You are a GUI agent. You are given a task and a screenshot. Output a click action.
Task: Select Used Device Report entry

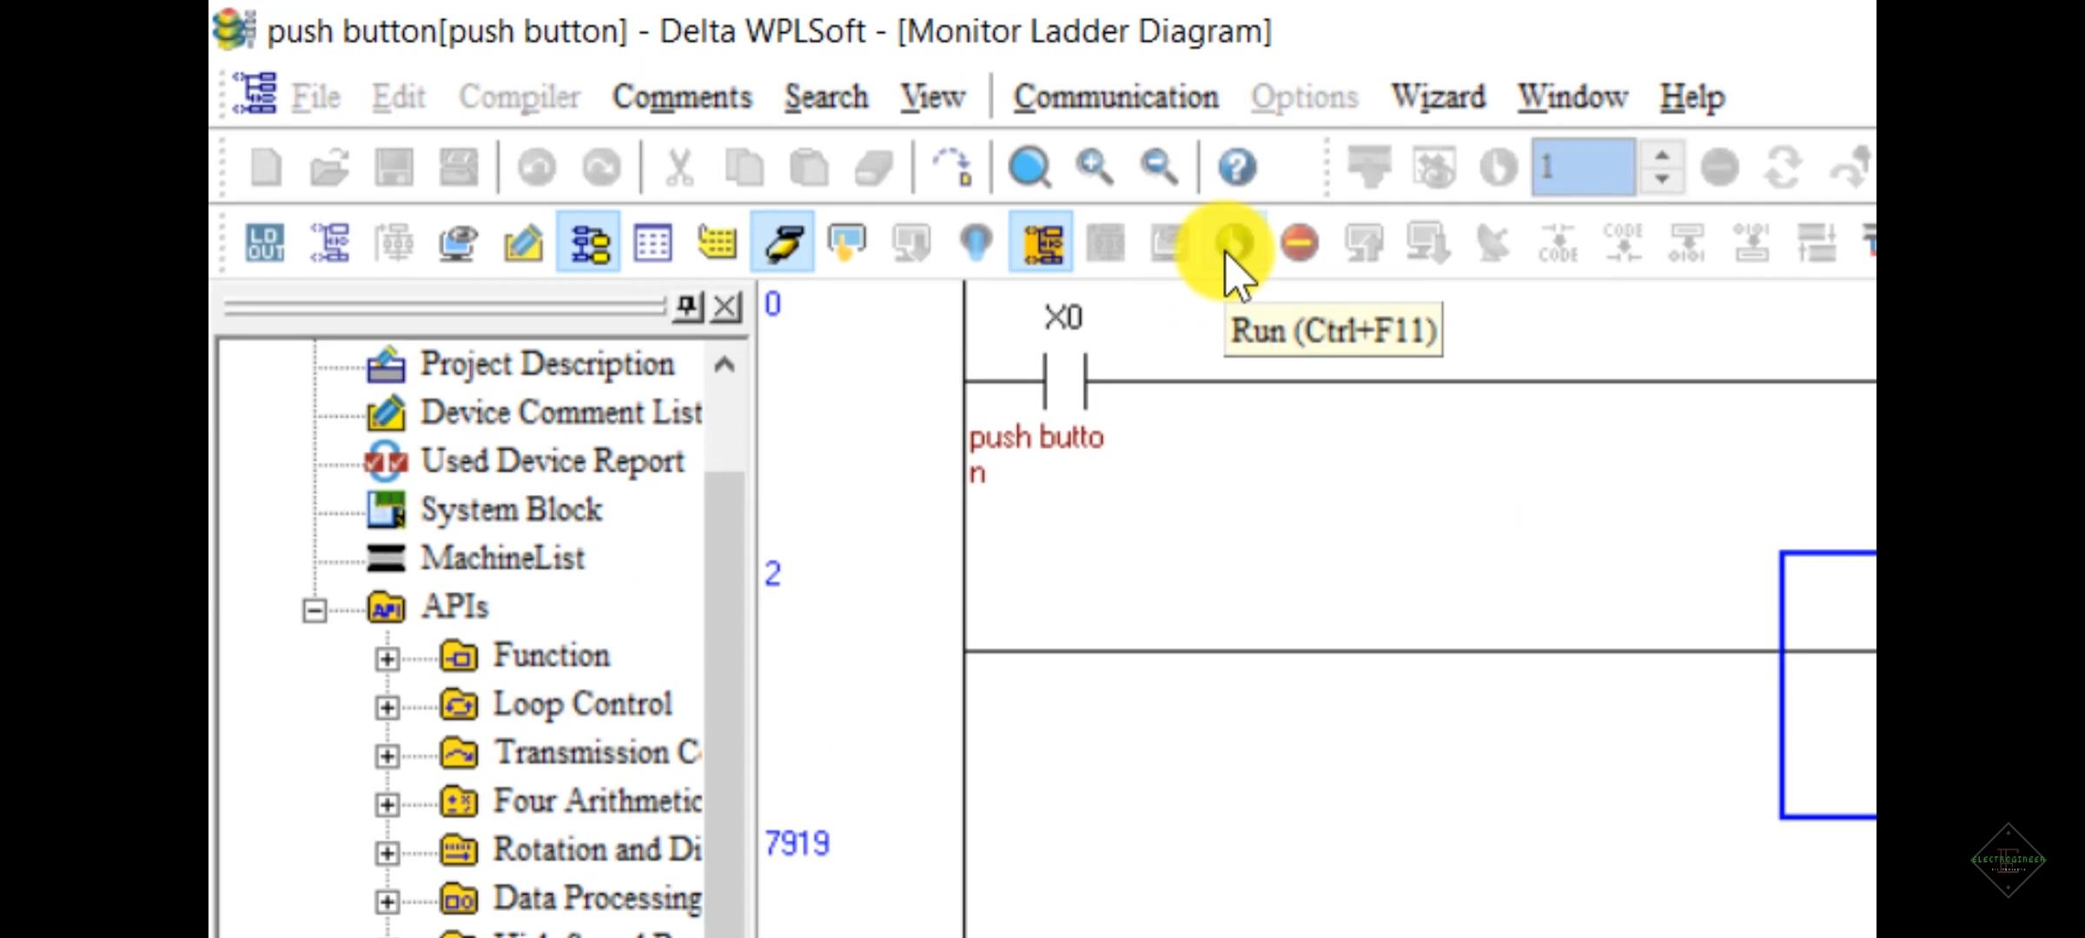point(553,460)
